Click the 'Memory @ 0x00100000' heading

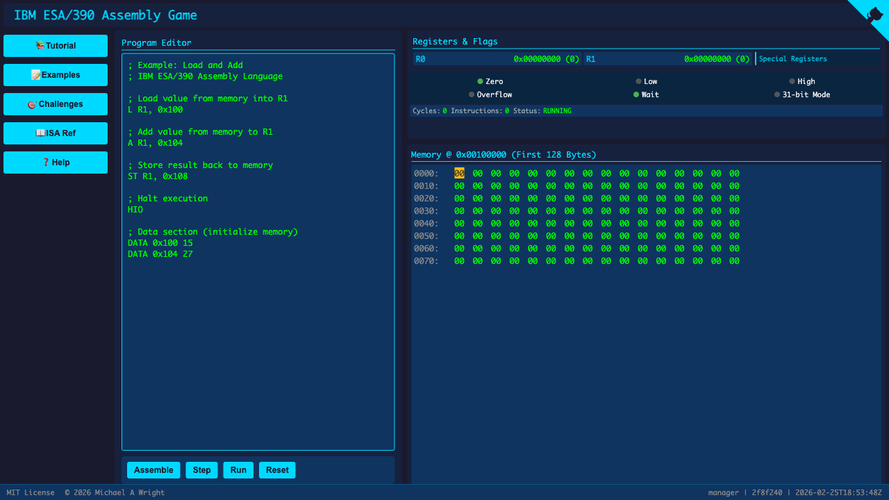click(x=504, y=155)
